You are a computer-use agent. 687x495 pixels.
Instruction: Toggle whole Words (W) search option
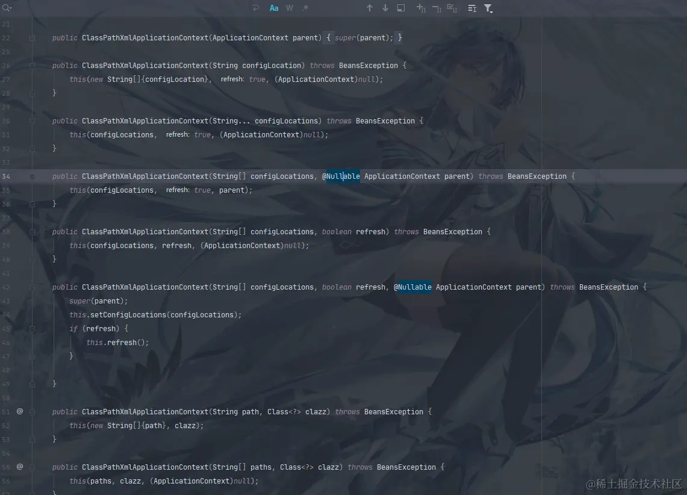point(289,8)
